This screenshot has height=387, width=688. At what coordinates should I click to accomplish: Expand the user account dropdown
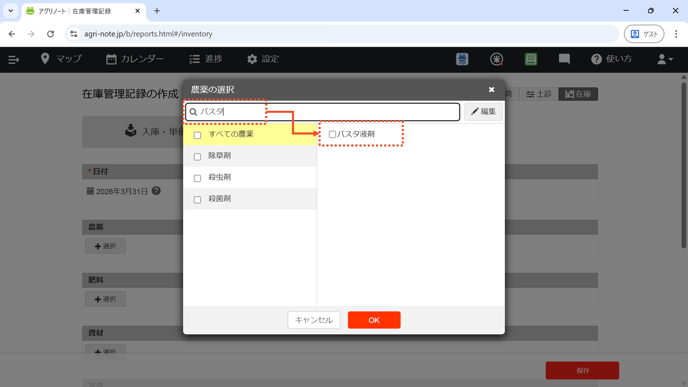click(x=665, y=59)
